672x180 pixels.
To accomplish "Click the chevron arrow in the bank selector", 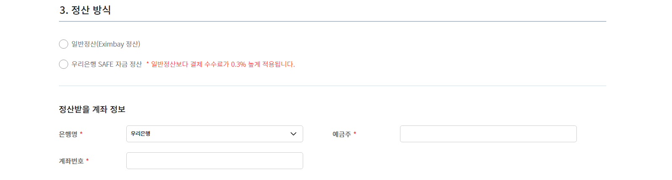I will coord(293,134).
